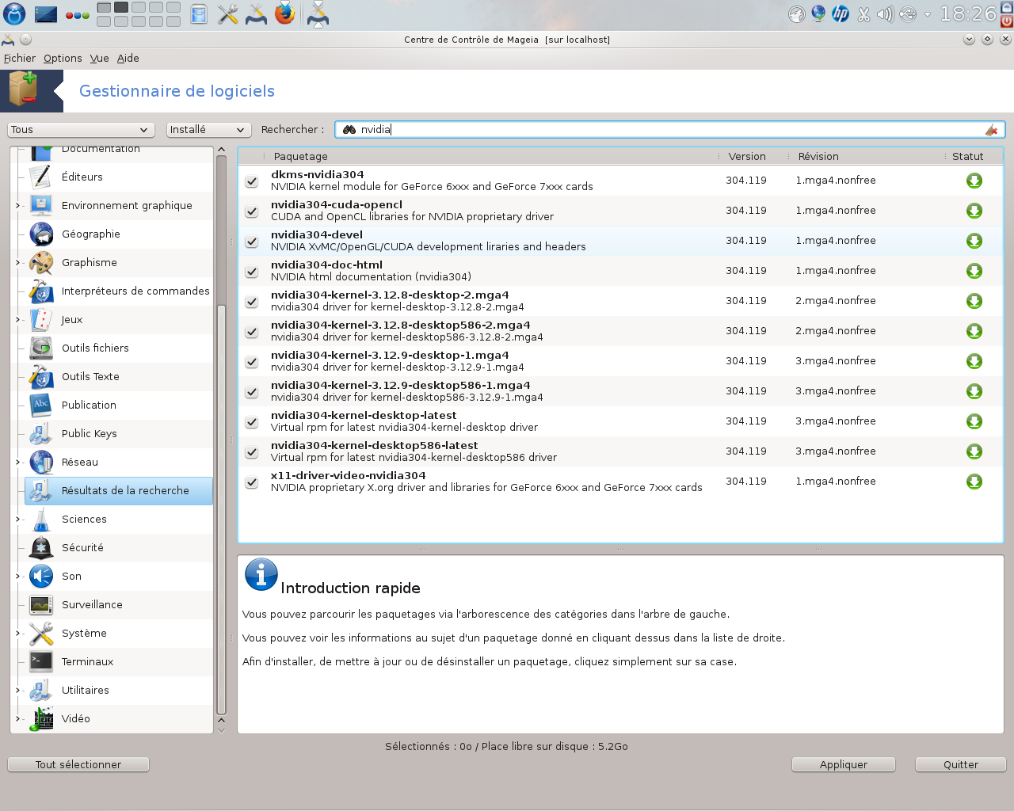The height and width of the screenshot is (811, 1014).
Task: Toggle nvidia304-kernel-desktop586-latest checkbox
Action: pyautogui.click(x=252, y=452)
